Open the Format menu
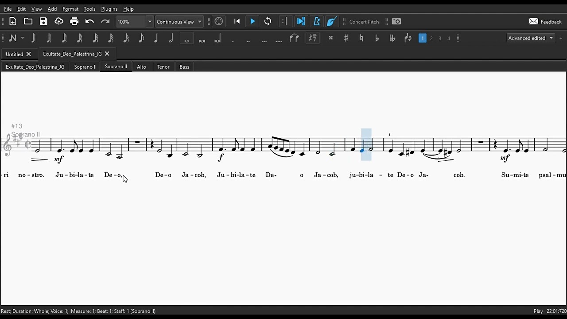 [70, 9]
